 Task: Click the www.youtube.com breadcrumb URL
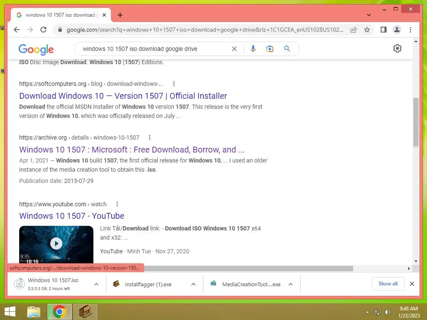tap(63, 204)
